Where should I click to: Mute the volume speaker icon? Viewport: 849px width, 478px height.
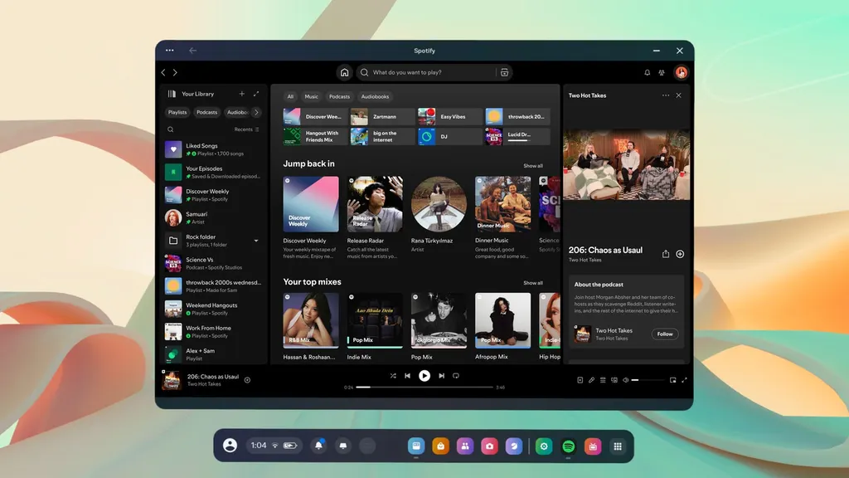click(x=625, y=380)
